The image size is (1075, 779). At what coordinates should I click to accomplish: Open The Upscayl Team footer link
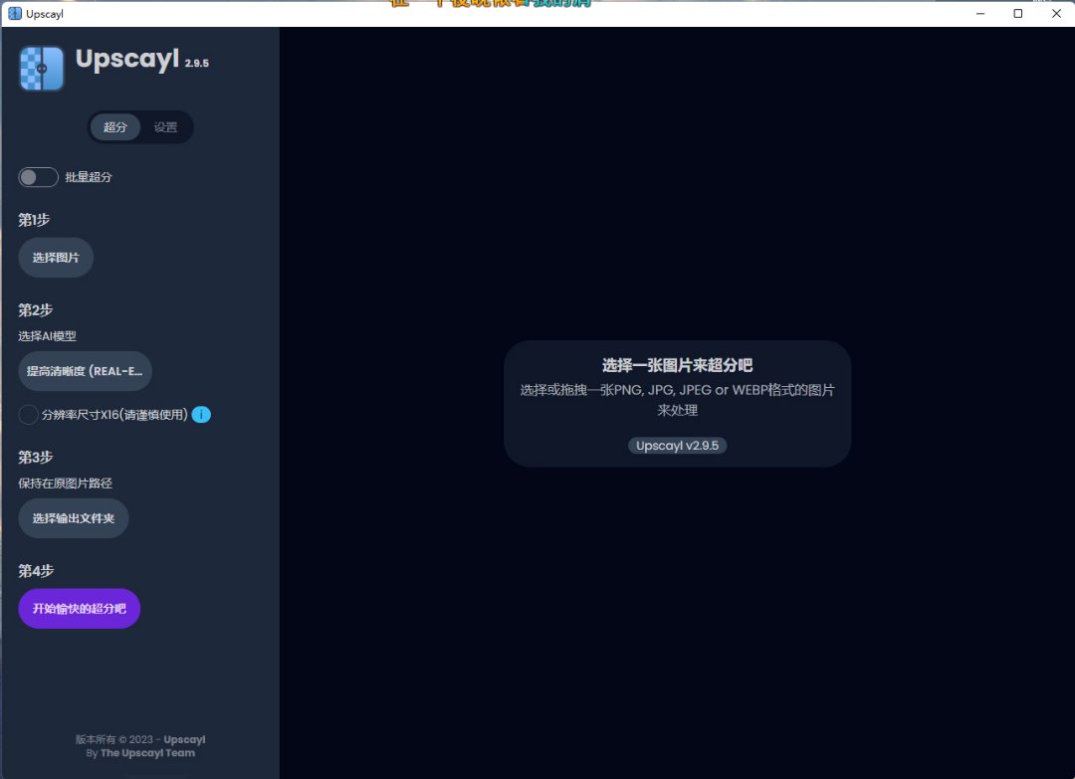(x=147, y=753)
